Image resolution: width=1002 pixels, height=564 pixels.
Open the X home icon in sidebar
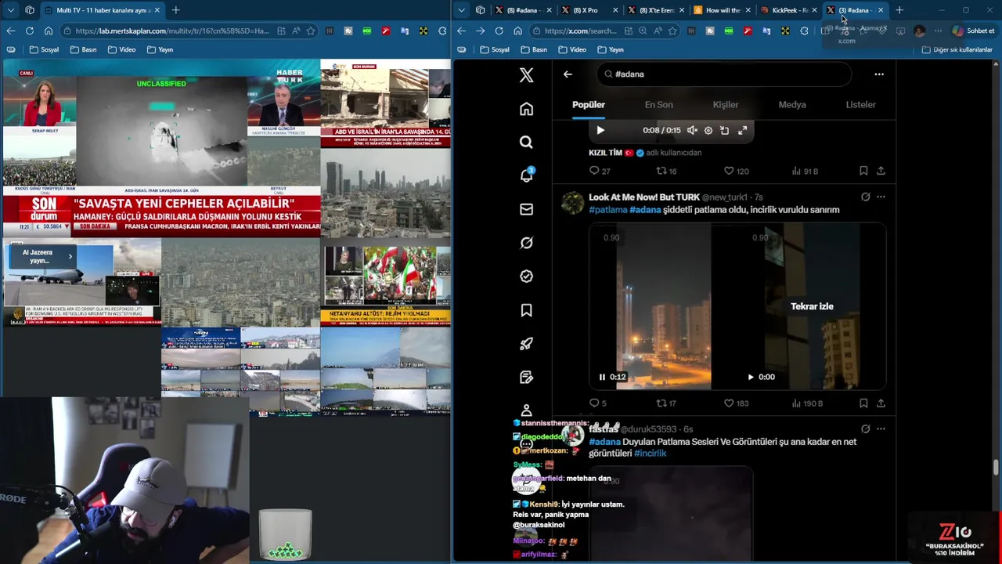point(526,109)
